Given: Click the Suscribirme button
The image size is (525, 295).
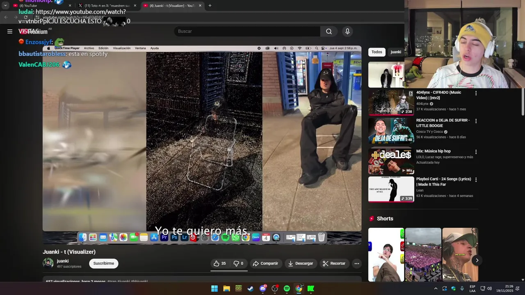Looking at the screenshot, I should tap(104, 263).
